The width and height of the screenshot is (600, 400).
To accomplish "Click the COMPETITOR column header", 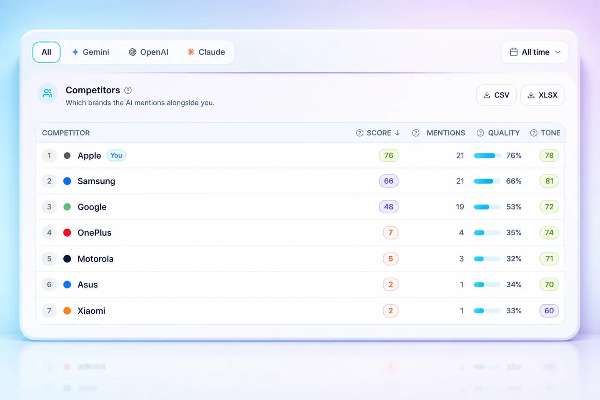I will coord(66,133).
